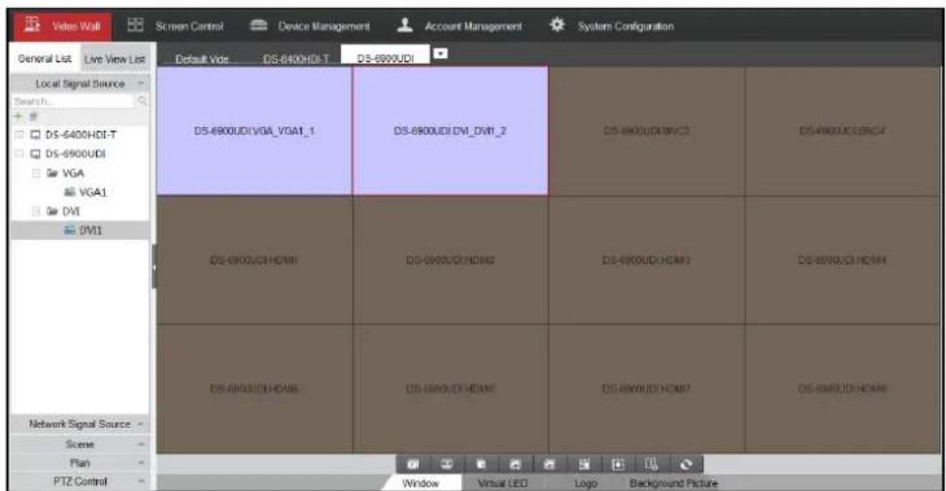Select the BNC3 screen cell

646,131
